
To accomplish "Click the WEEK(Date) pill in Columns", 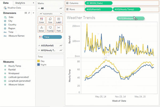I will coord(98,3).
